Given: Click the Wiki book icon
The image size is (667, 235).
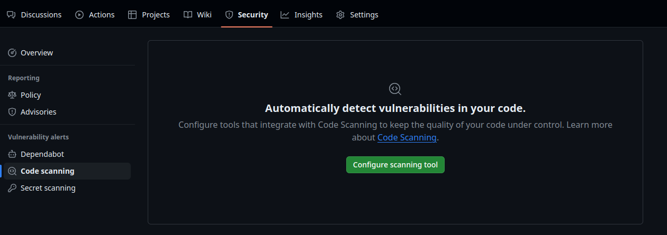Looking at the screenshot, I should (188, 15).
